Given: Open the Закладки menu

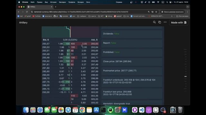Looking at the screenshot, I should click(62, 2).
